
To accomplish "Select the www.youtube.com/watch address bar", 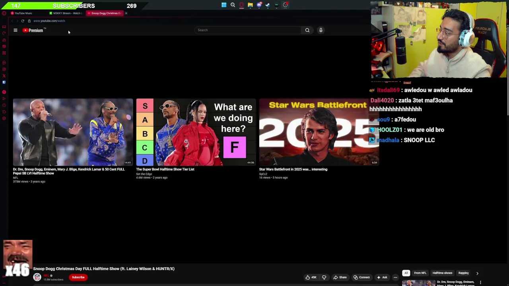I will [49, 21].
